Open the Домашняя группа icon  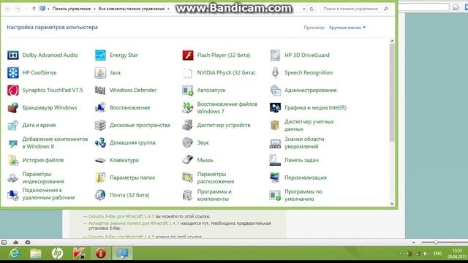(x=100, y=142)
